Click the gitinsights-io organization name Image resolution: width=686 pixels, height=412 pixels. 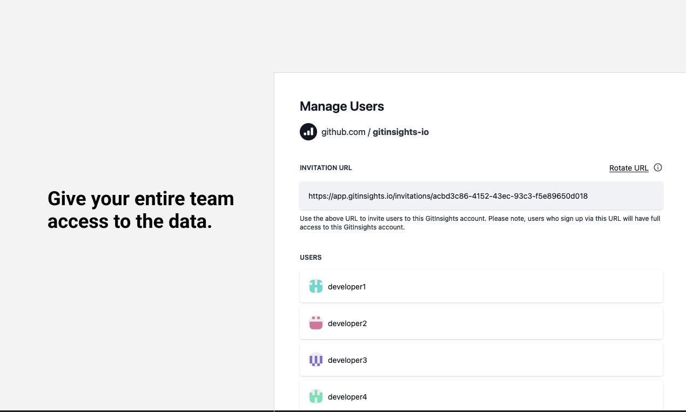coord(401,132)
